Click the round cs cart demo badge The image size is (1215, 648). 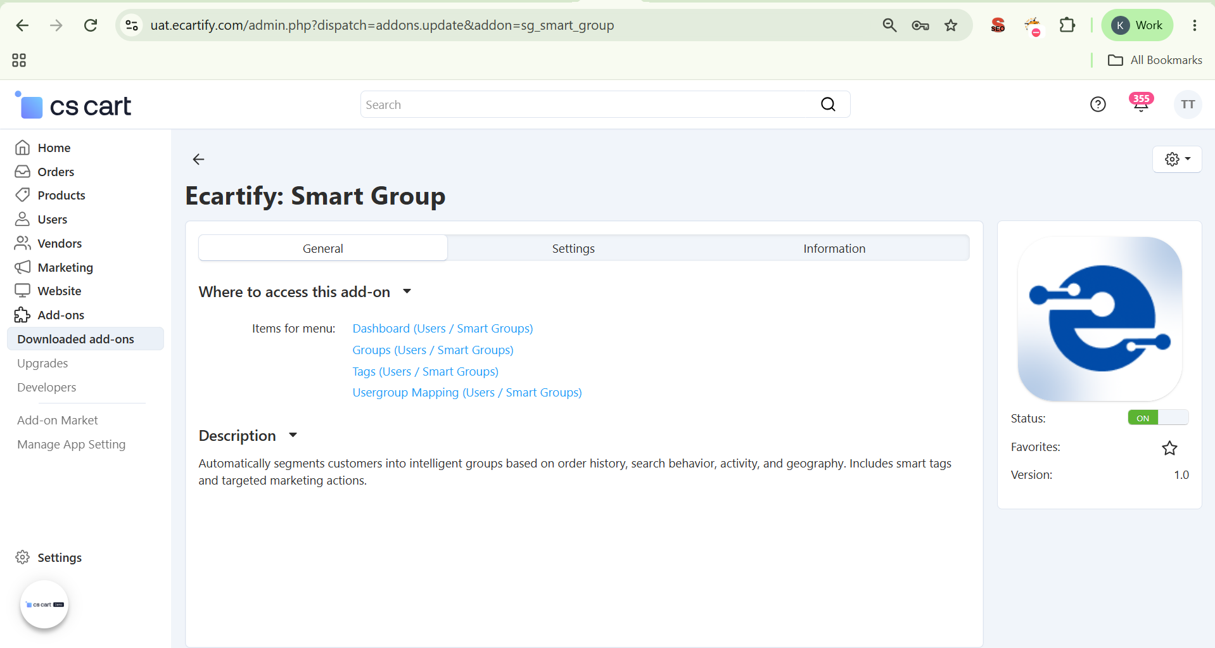pyautogui.click(x=44, y=604)
